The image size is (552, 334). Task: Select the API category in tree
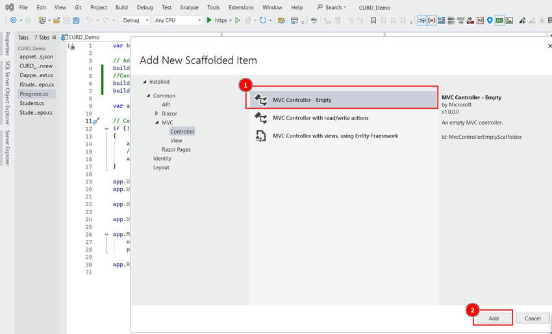coord(166,104)
